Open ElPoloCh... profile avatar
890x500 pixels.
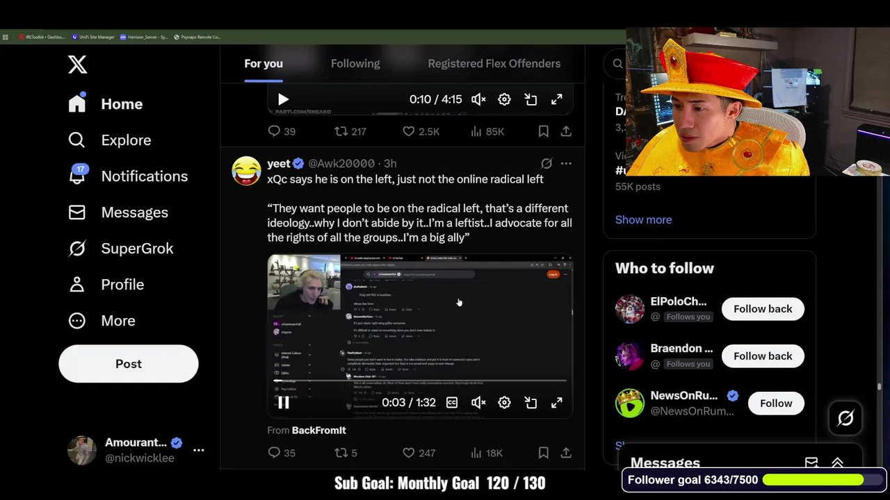pyautogui.click(x=630, y=309)
